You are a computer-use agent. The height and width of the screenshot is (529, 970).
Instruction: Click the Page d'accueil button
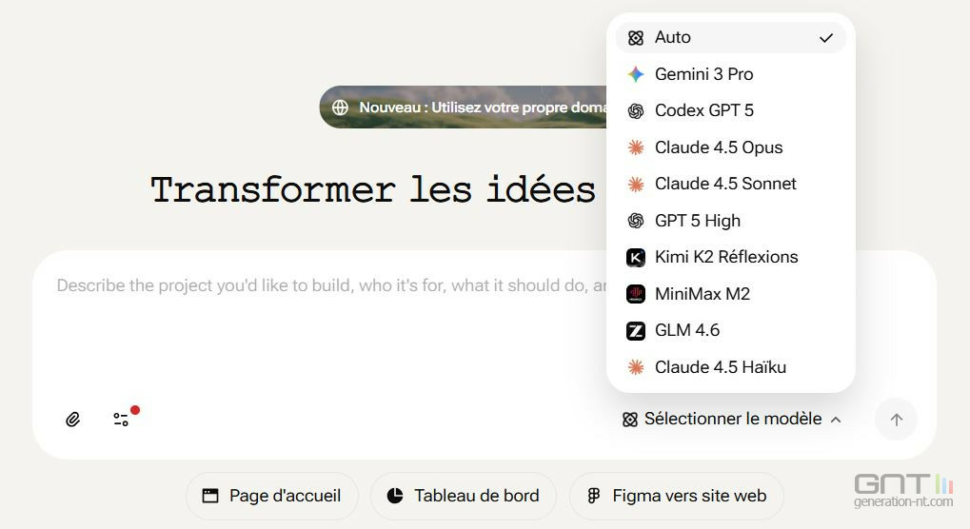point(271,496)
